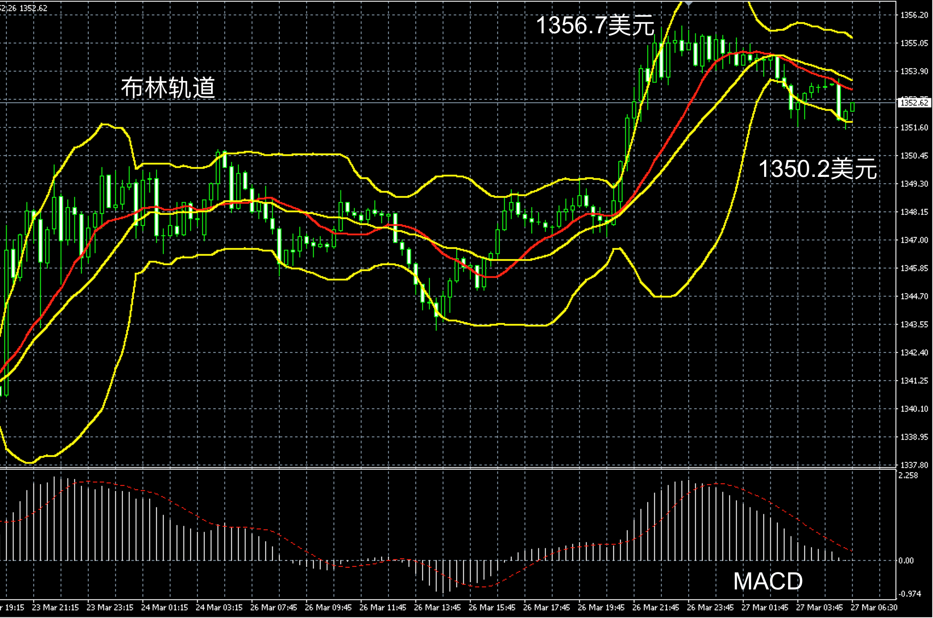The width and height of the screenshot is (933, 618).
Task: Click the OHLC price readout at top-left
Action: (23, 8)
